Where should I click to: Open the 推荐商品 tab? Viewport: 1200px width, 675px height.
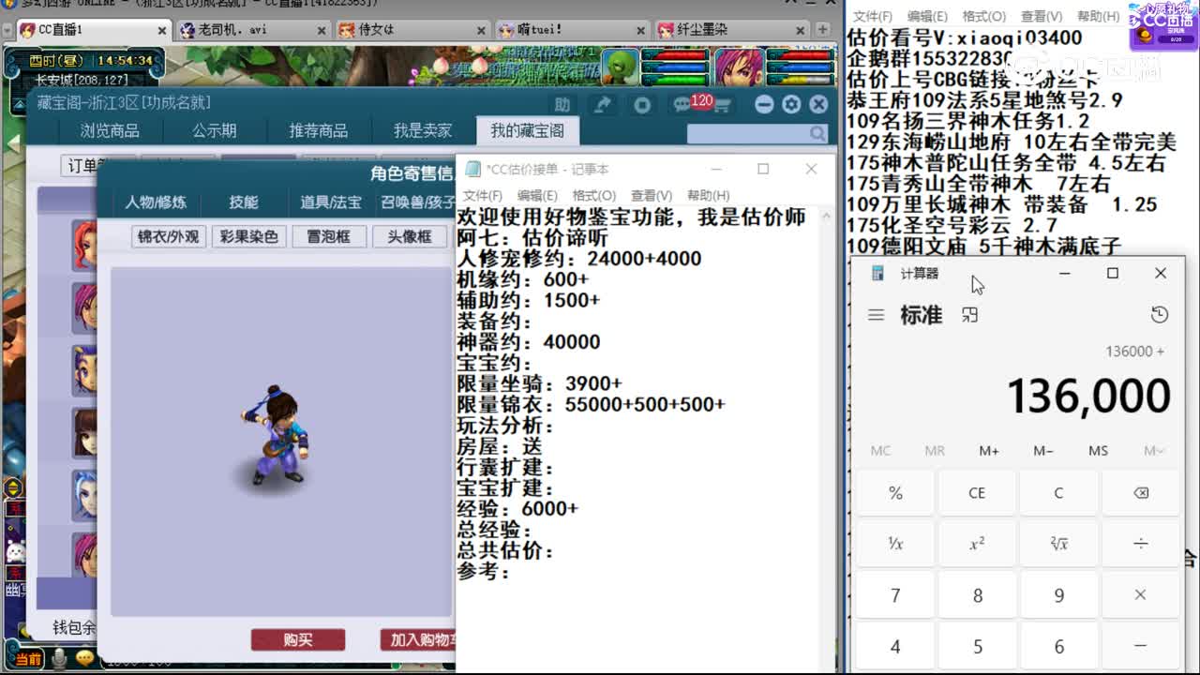point(319,130)
